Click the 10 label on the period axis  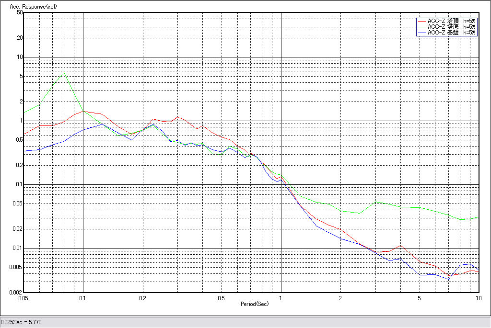point(478,298)
